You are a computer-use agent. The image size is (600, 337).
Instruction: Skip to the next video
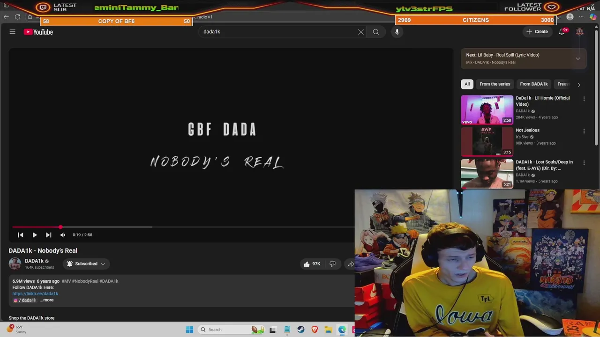pyautogui.click(x=49, y=235)
